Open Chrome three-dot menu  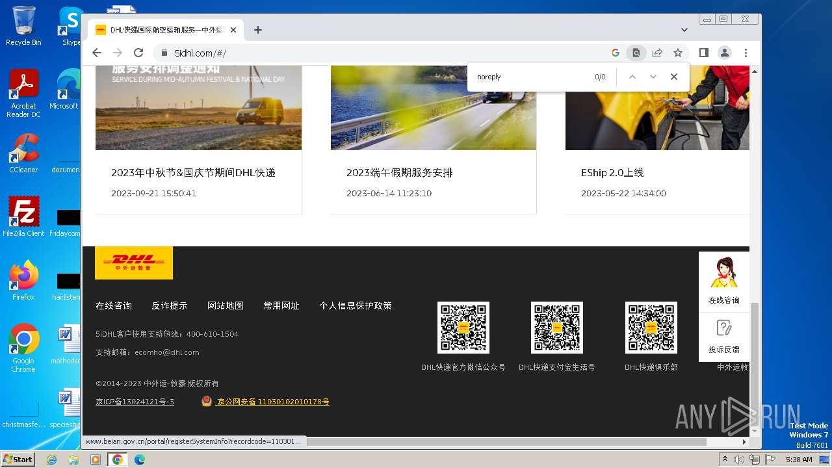(x=746, y=53)
